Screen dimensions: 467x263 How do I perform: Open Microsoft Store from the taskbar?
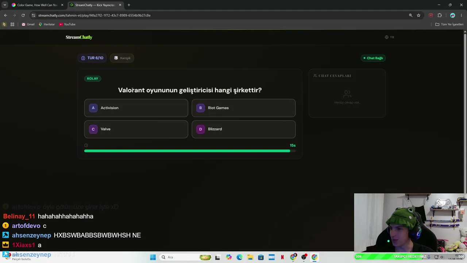coord(261,257)
